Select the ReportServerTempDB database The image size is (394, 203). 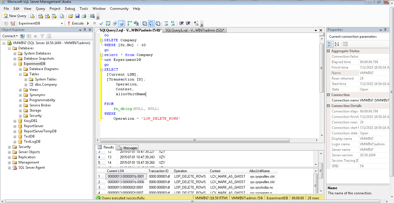point(40,131)
